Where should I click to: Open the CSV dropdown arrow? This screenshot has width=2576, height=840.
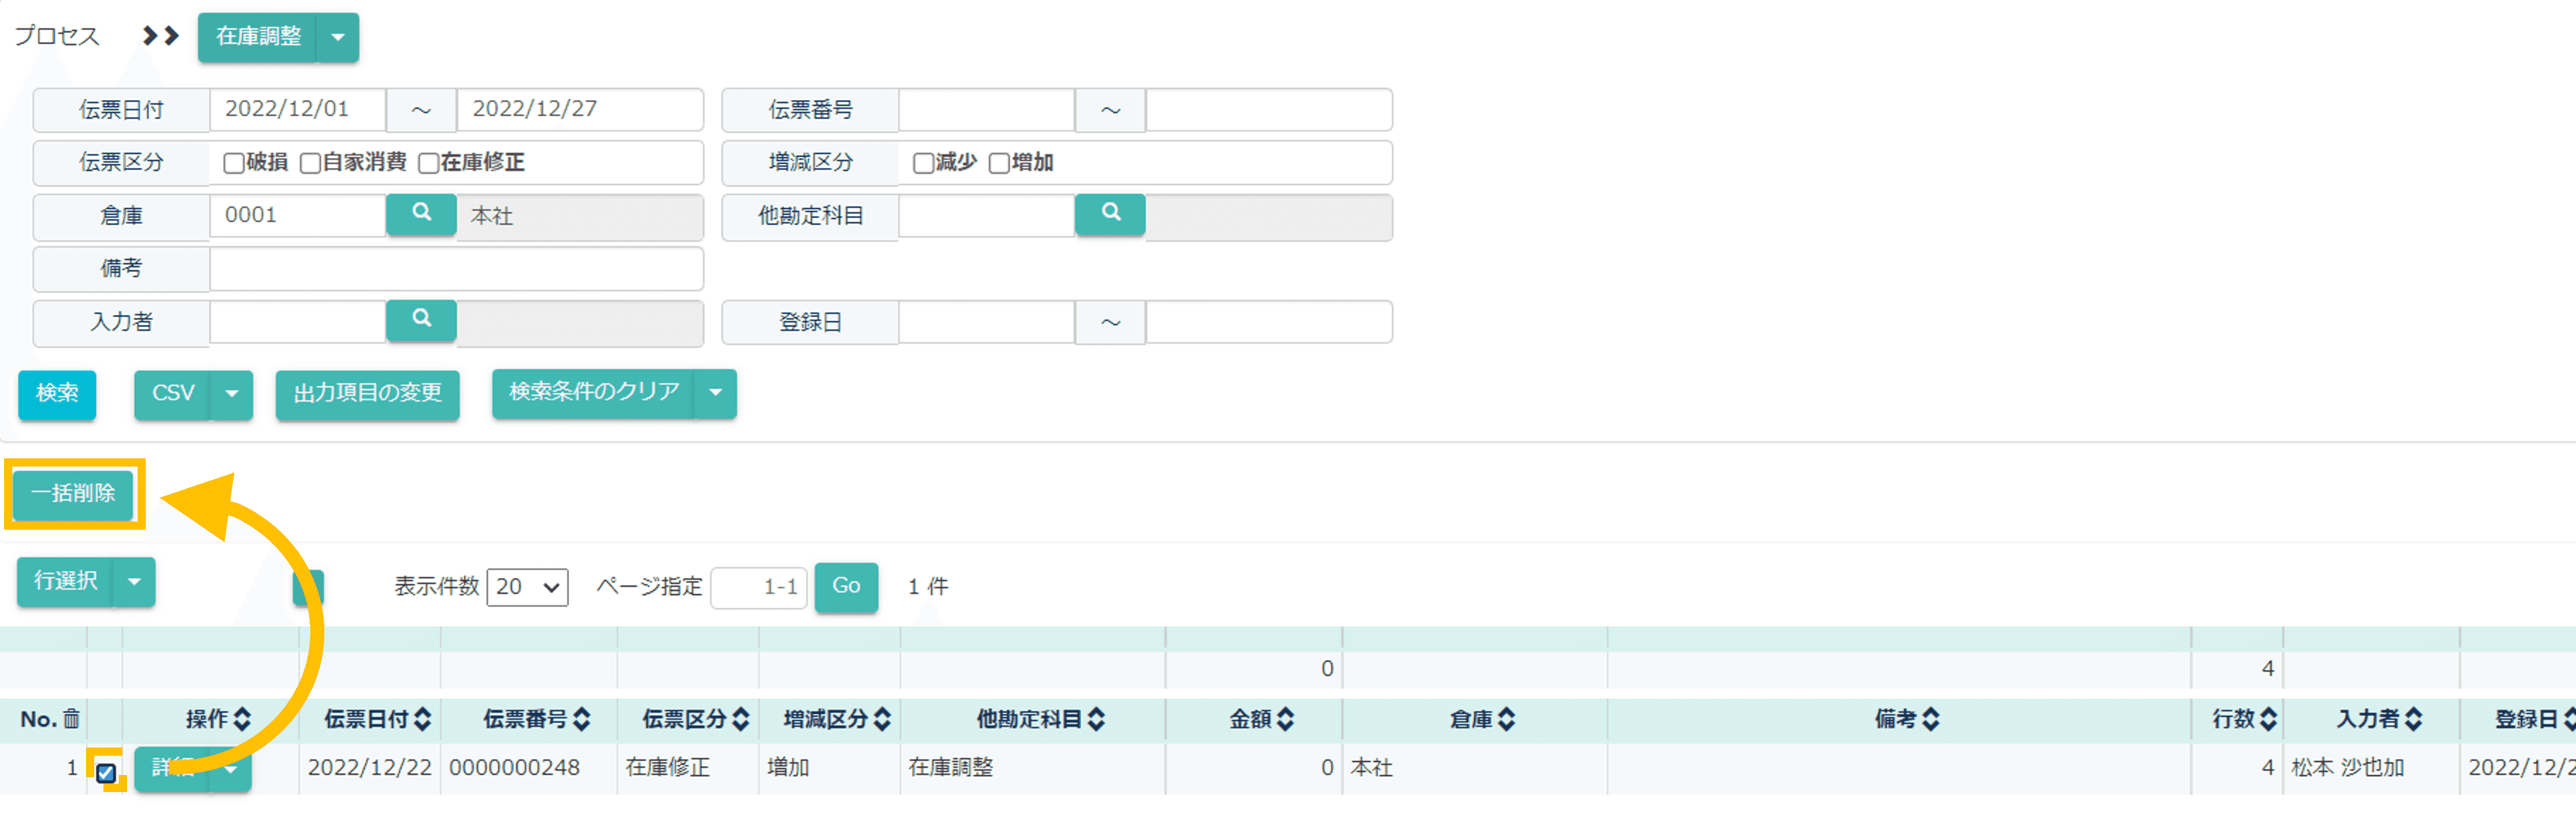click(x=232, y=394)
